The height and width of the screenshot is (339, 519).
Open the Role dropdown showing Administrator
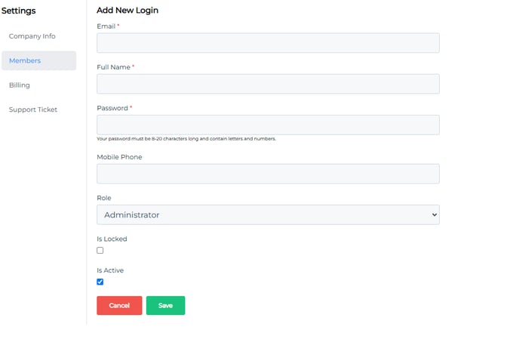pyautogui.click(x=268, y=214)
